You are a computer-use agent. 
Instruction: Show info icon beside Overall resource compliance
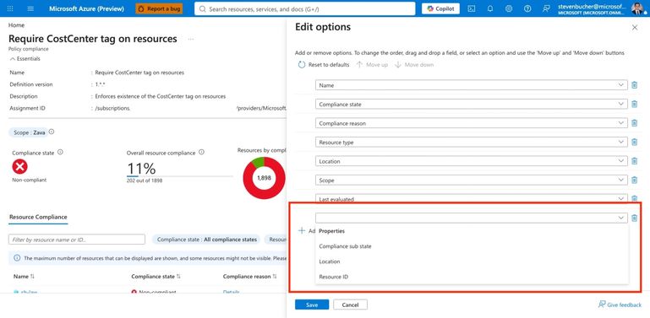click(201, 152)
